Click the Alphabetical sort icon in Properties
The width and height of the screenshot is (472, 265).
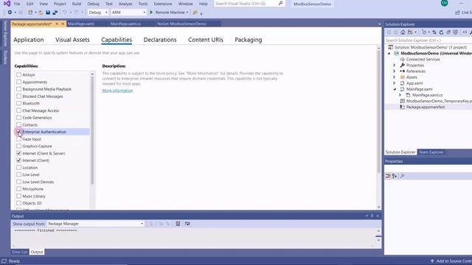395,176
